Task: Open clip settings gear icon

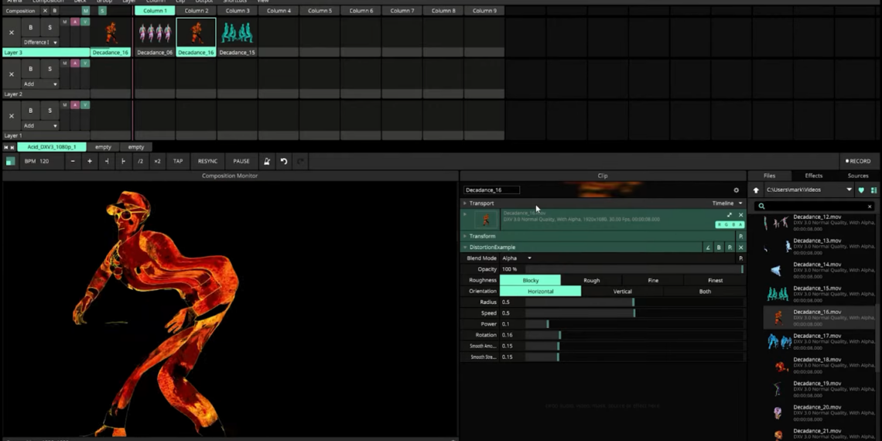Action: pos(736,190)
